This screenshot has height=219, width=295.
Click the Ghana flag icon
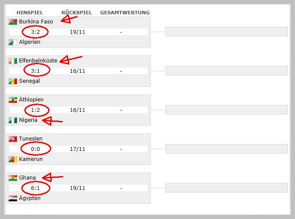[x=13, y=178]
